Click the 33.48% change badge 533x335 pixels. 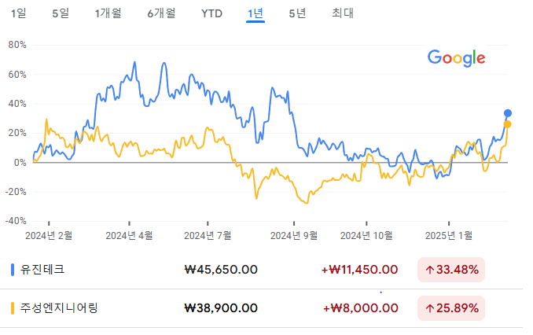tap(451, 269)
